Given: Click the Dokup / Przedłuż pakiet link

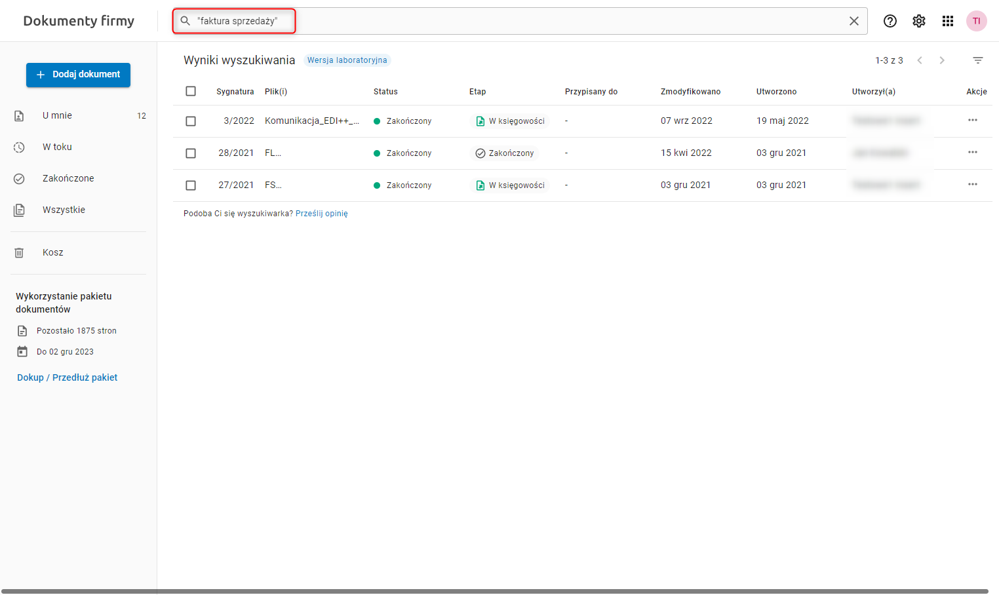Looking at the screenshot, I should pyautogui.click(x=68, y=377).
